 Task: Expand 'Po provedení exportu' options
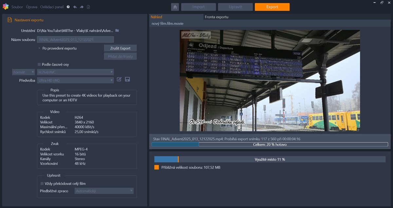(x=39, y=48)
